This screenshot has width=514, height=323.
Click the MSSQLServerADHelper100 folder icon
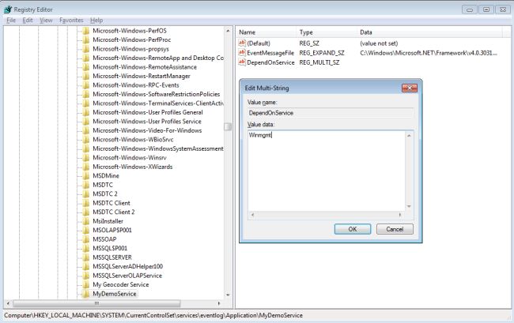pyautogui.click(x=86, y=266)
